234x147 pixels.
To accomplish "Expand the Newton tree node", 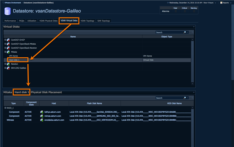I will point(5,64).
